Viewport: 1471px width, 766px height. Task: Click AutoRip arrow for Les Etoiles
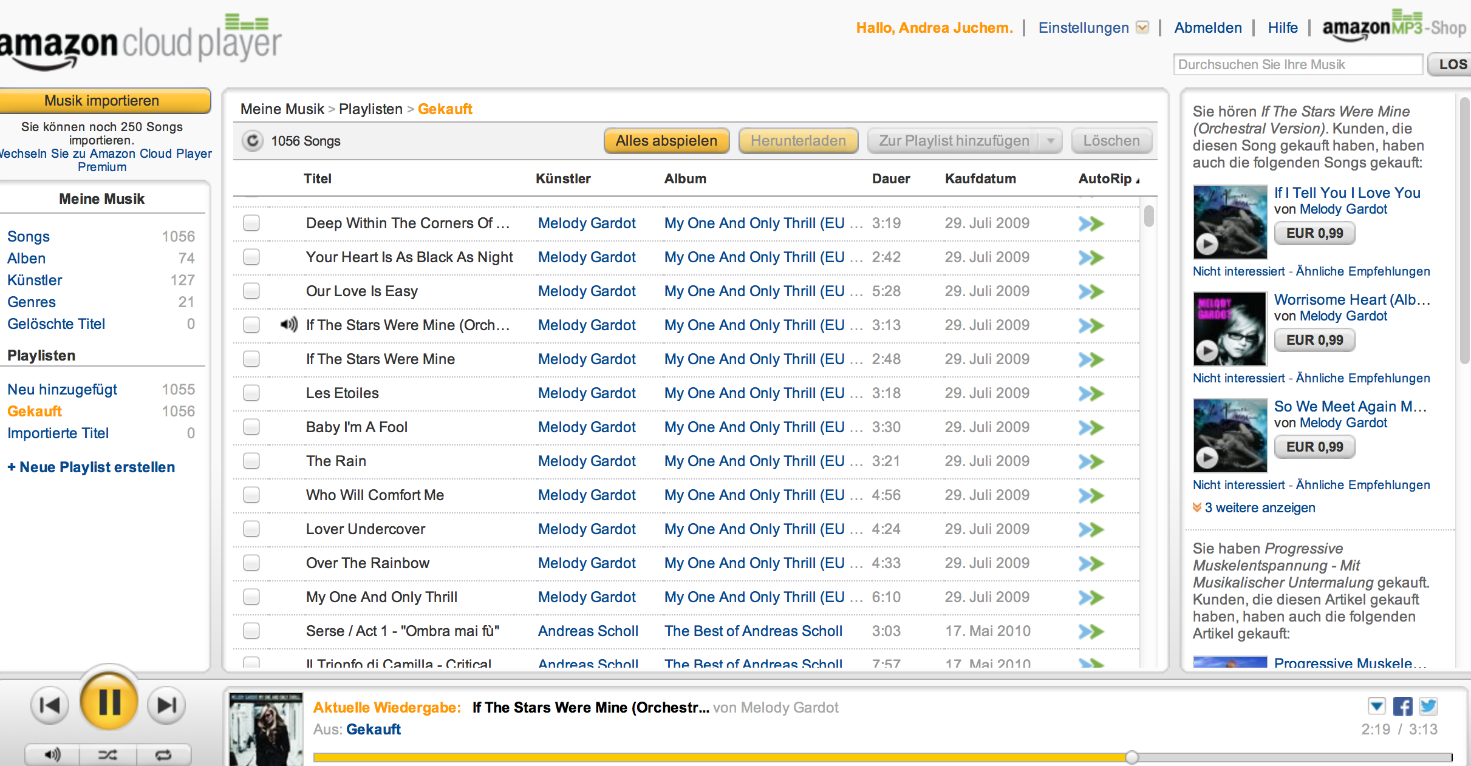click(x=1091, y=393)
